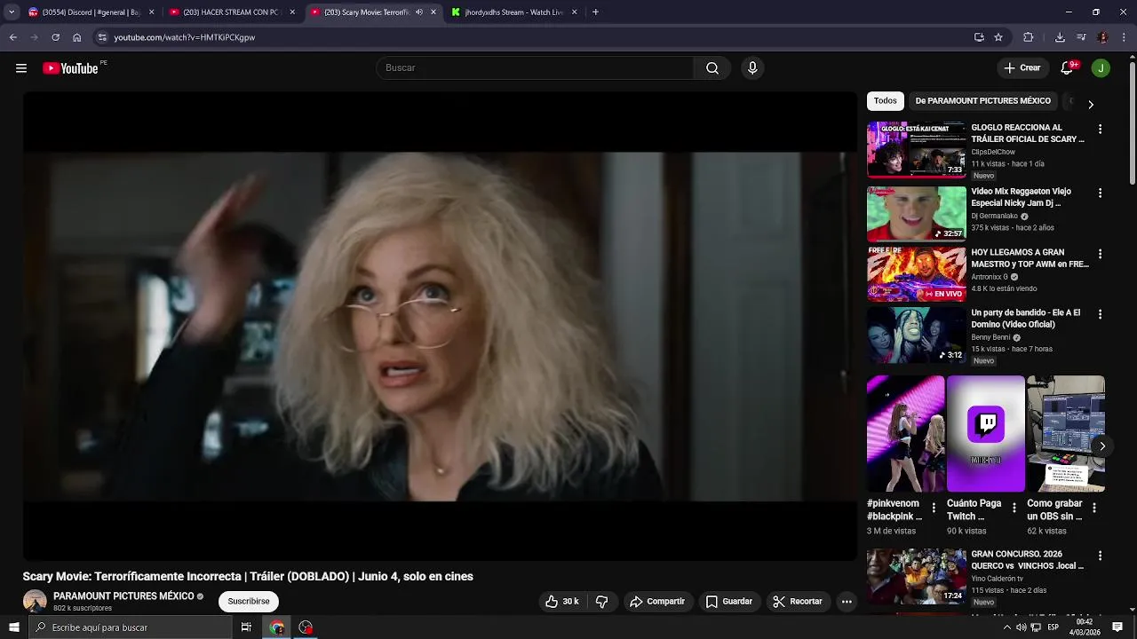
Task: Click the YouTube Buscar search field
Action: pos(535,68)
